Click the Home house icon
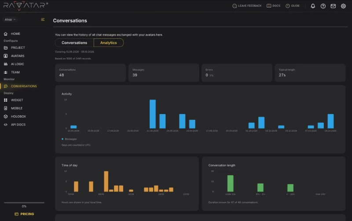Image resolution: width=352 pixels, height=221 pixels. (6, 34)
